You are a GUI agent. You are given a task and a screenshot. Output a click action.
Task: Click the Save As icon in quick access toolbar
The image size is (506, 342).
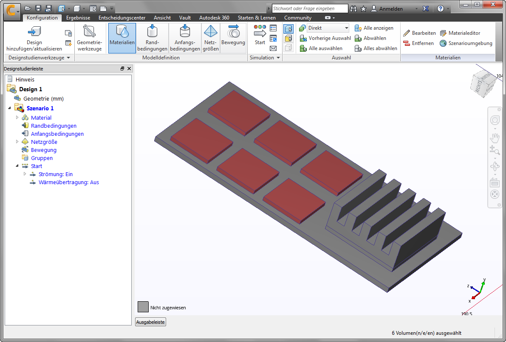coord(49,8)
